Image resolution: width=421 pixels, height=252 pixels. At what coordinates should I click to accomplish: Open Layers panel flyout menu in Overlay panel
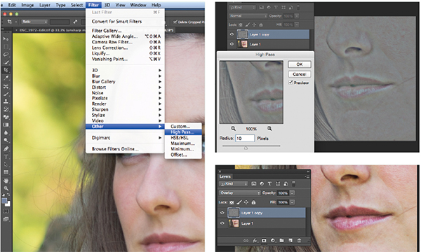307,176
